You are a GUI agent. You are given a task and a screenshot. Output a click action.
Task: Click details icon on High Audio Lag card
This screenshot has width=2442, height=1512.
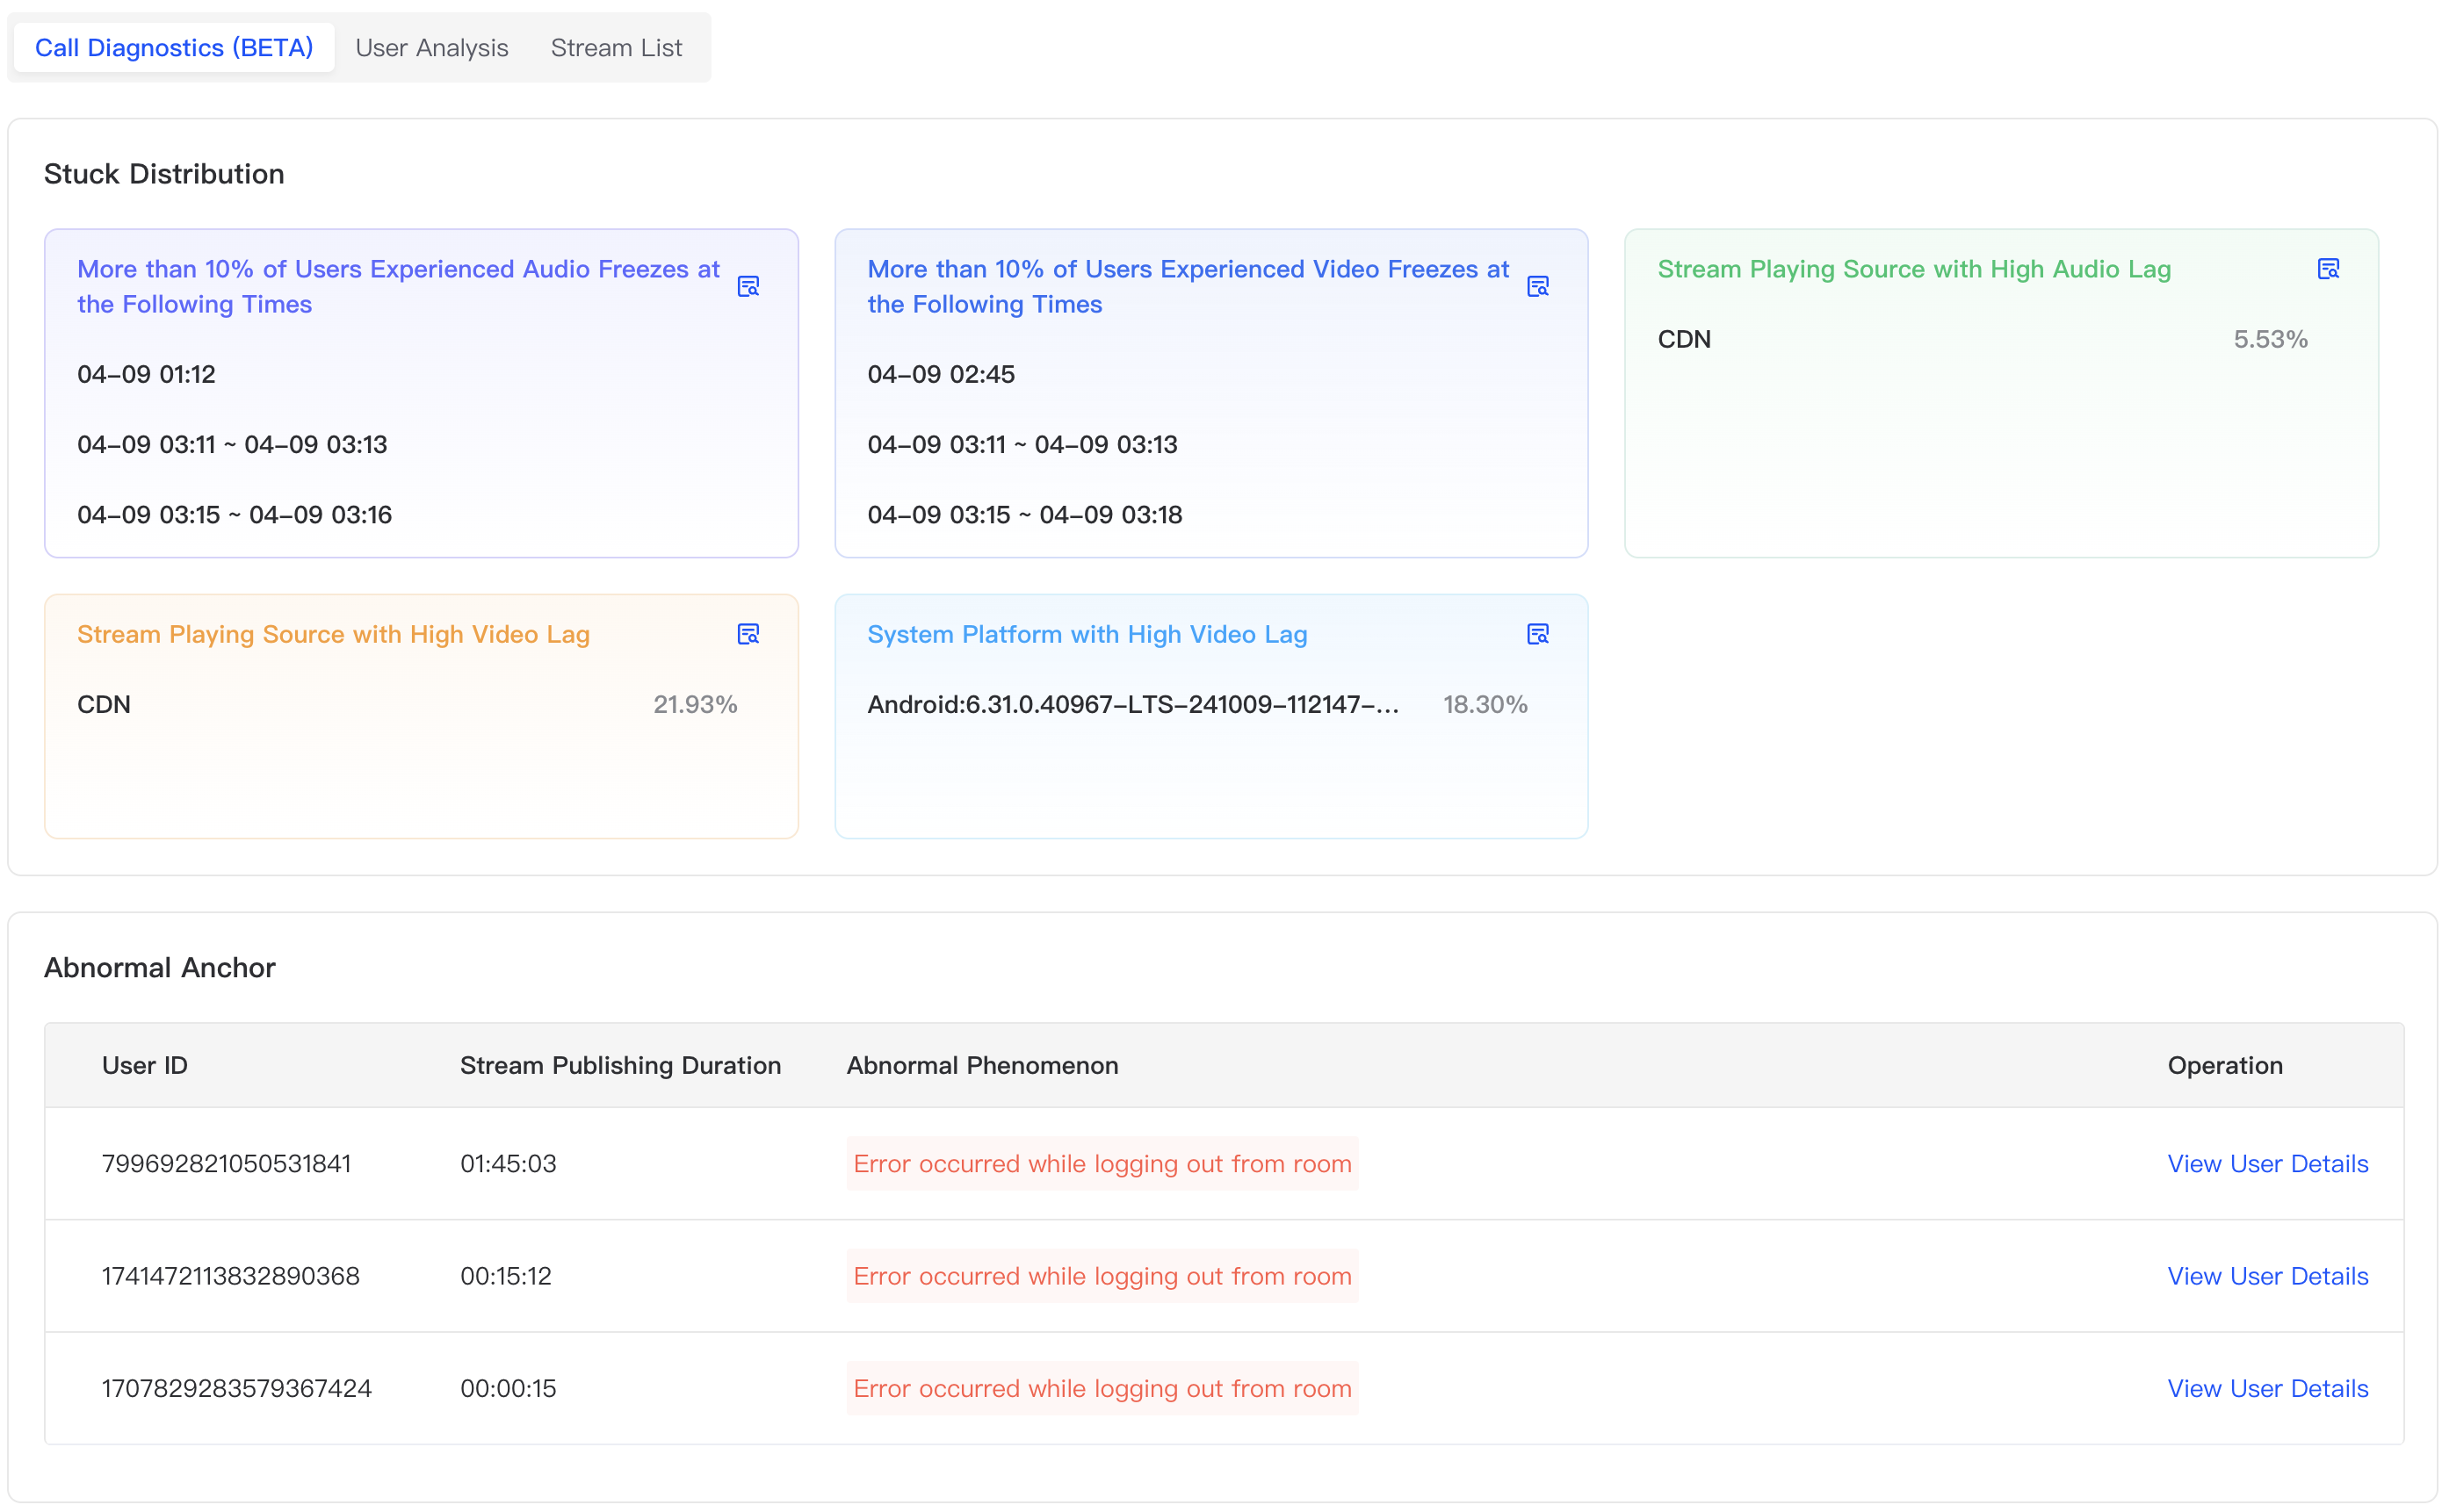point(2327,269)
